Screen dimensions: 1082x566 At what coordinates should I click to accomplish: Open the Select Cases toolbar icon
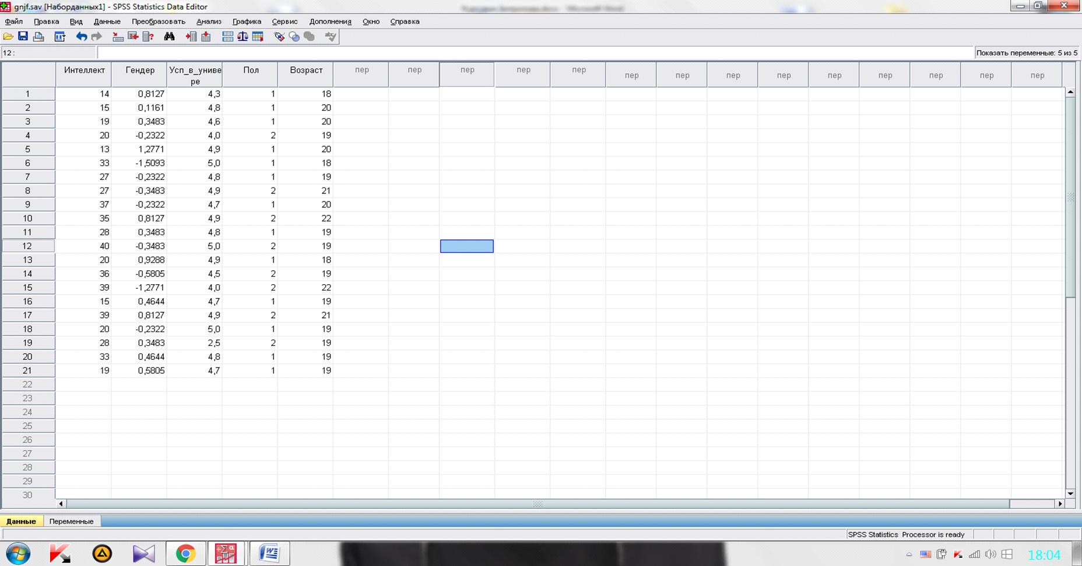point(258,37)
